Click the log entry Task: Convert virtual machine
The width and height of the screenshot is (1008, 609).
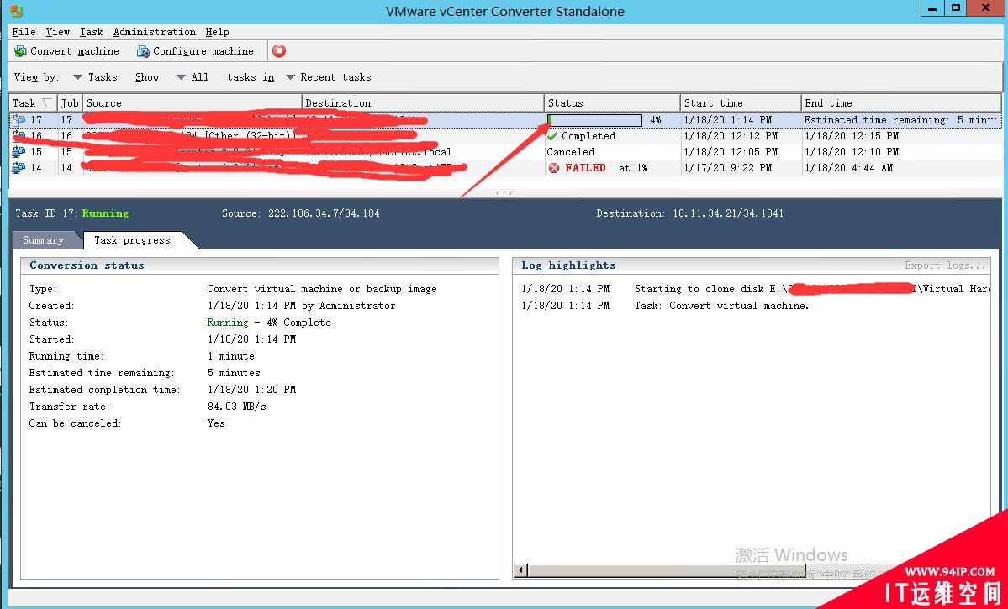(722, 306)
